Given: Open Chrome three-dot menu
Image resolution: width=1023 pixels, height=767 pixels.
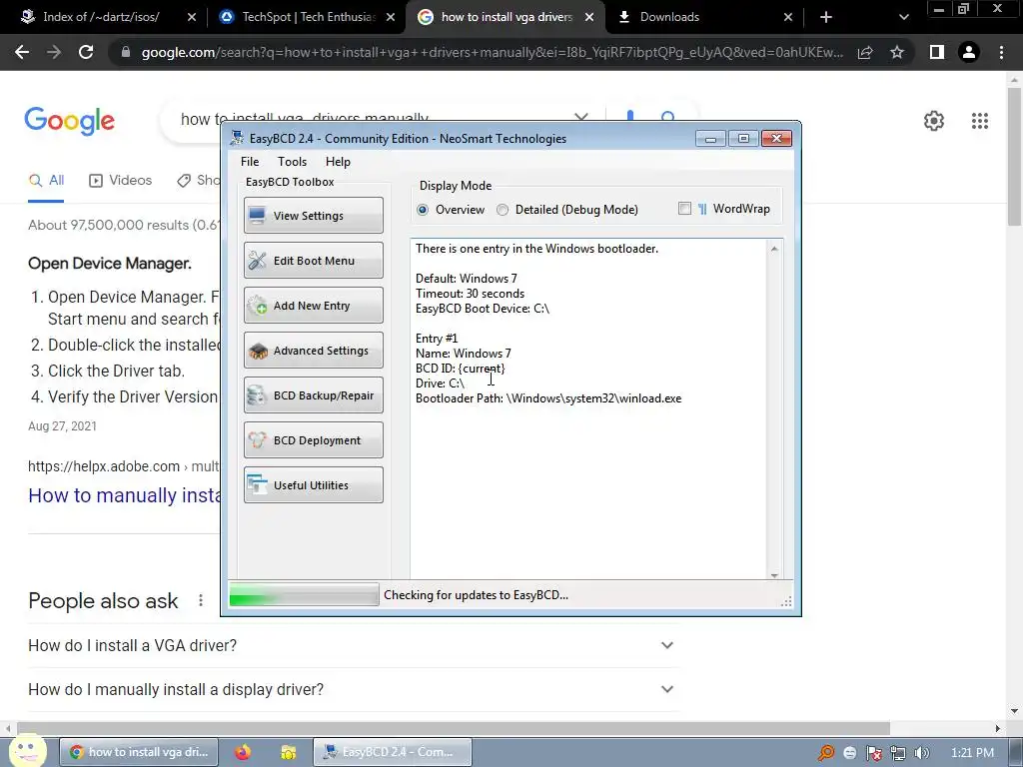Looking at the screenshot, I should point(1001,52).
